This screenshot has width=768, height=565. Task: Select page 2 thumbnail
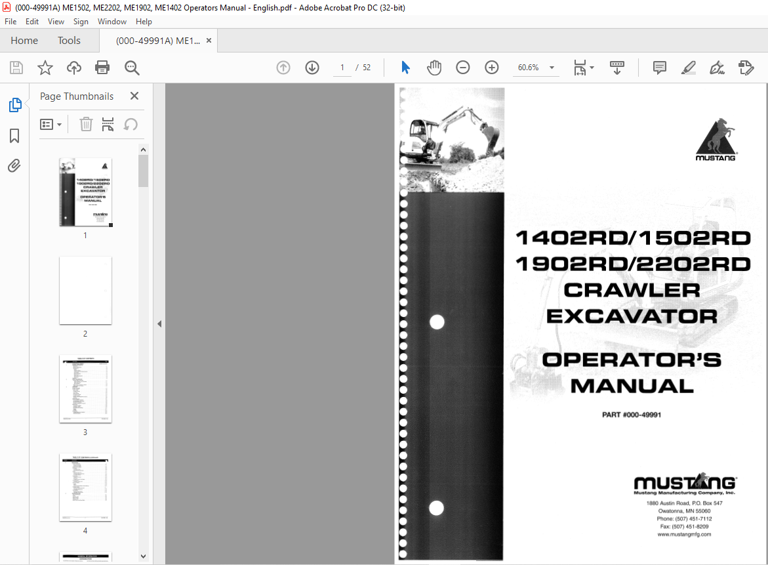(x=85, y=291)
